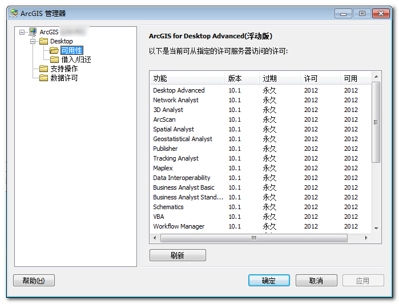Screen dimensions: 399x304
Task: Click 许可 value 2012 for ArcScan
Action: click(x=311, y=119)
